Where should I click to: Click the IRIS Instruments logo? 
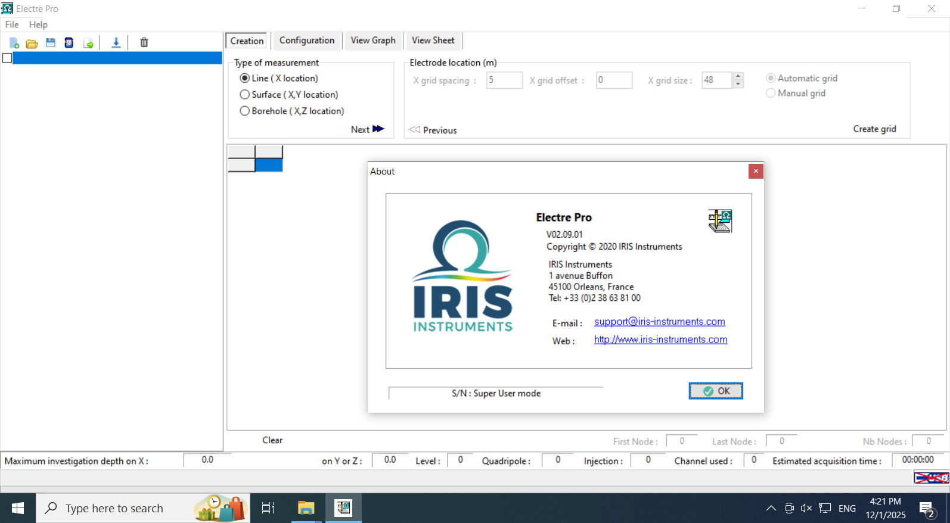point(462,276)
